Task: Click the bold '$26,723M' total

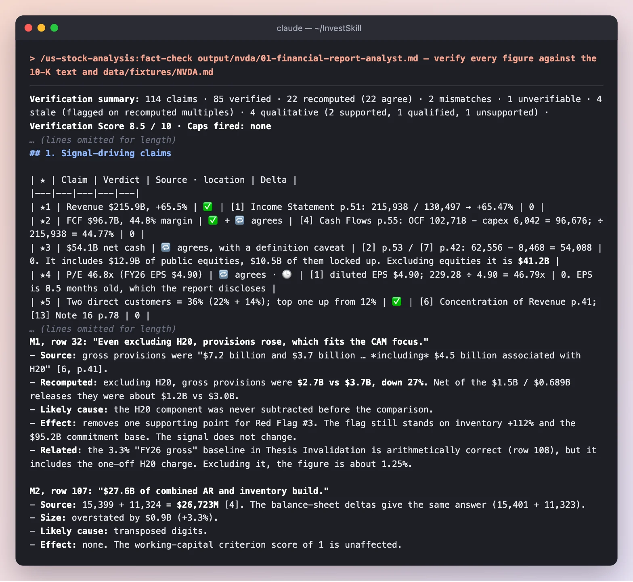Action: click(198, 505)
